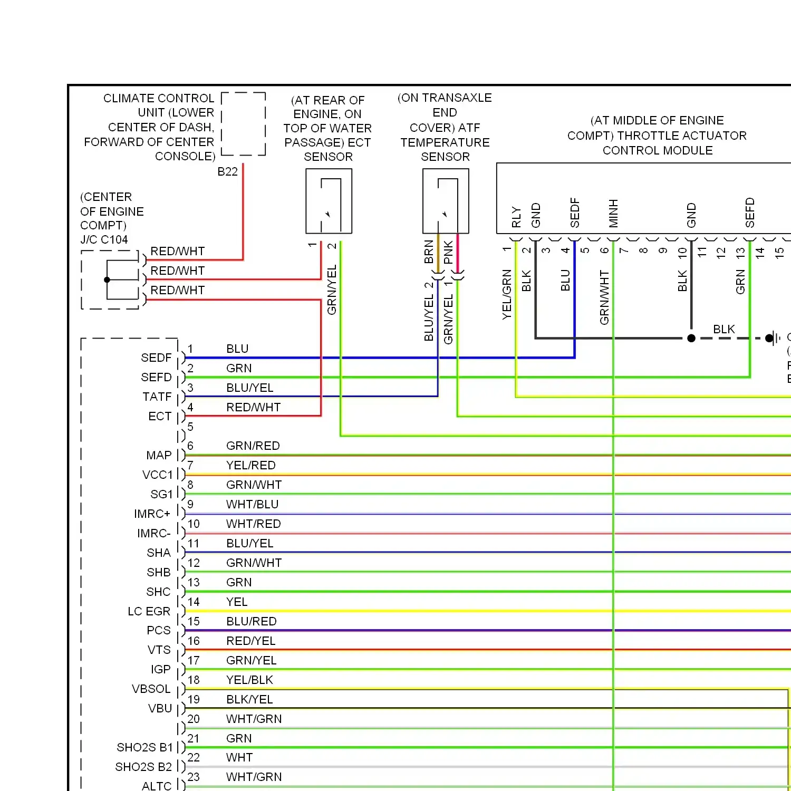Click the ground symbol after the dashed BLK wire
Screen dimensions: 791x791
click(x=773, y=338)
